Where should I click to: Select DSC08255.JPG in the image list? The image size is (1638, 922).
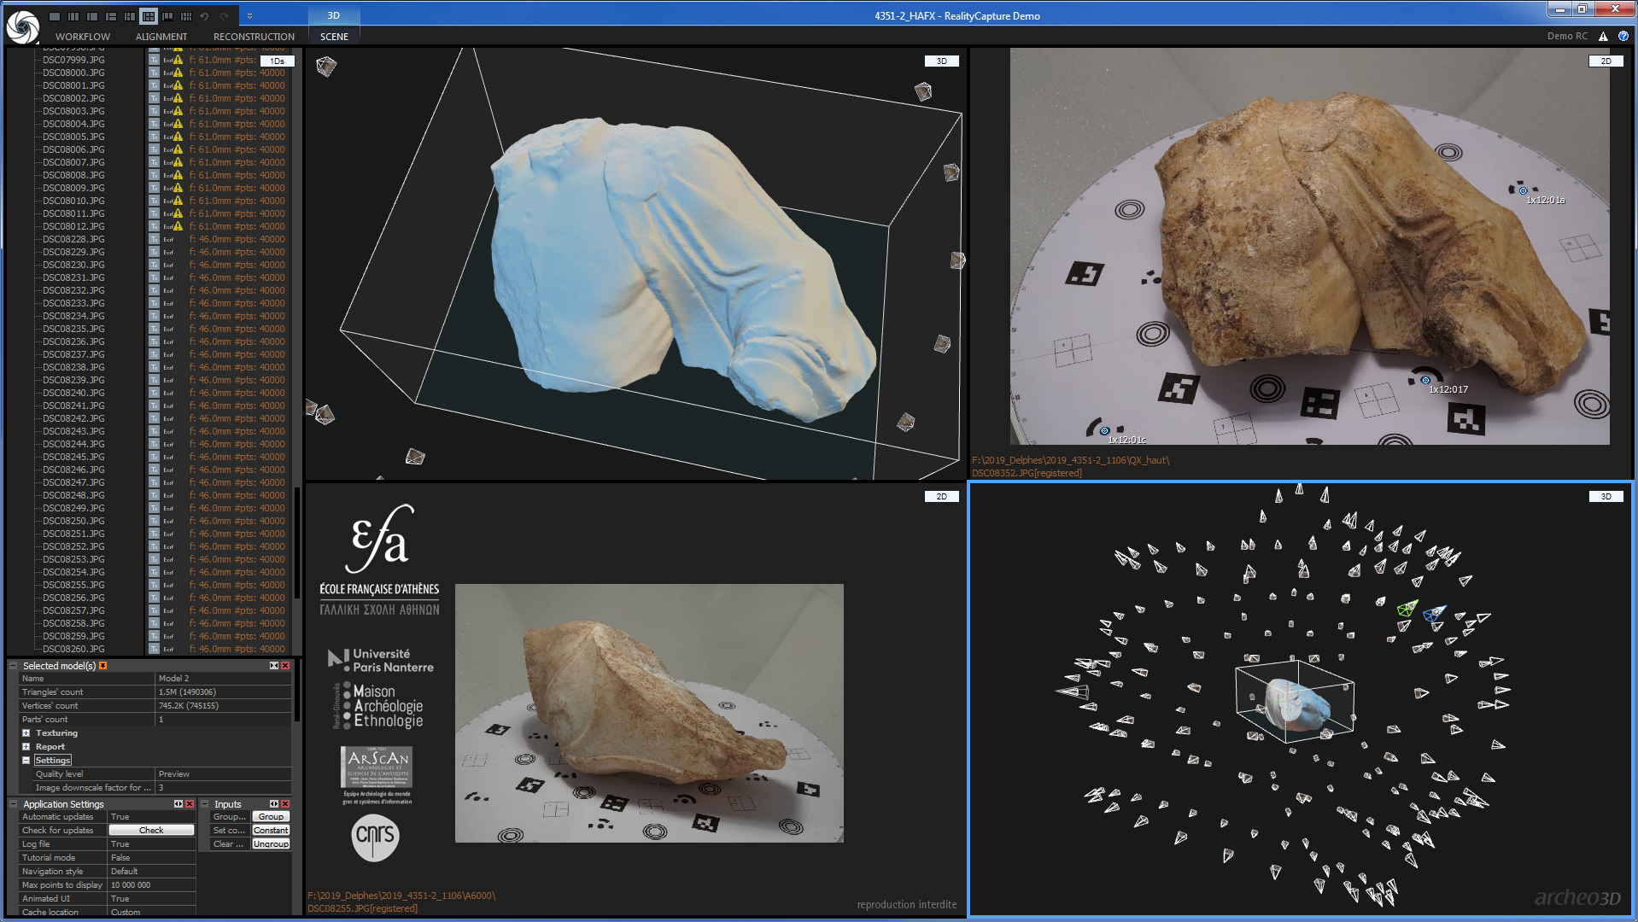[73, 586]
